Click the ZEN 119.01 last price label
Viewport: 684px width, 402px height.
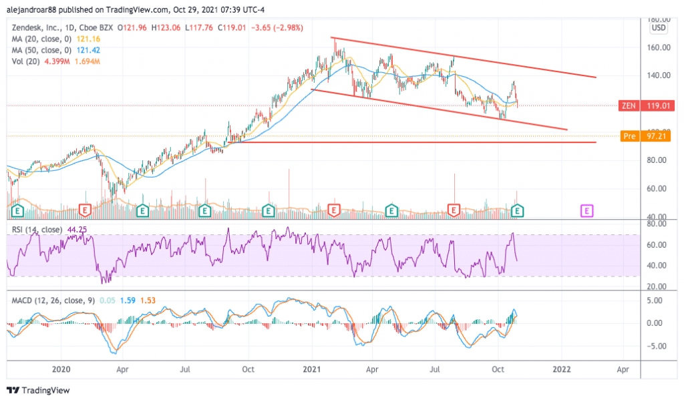[x=647, y=106]
